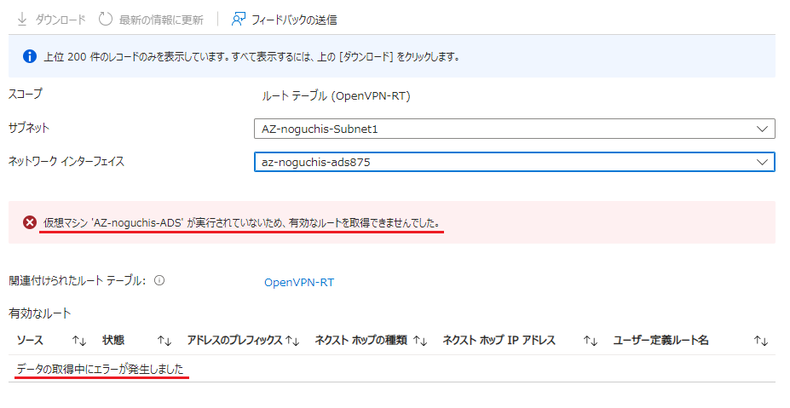790x408 pixels.
Task: Click the サブネット label
Action: (29, 128)
